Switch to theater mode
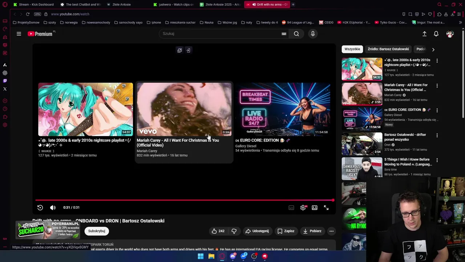This screenshot has height=262, width=465. (315, 207)
